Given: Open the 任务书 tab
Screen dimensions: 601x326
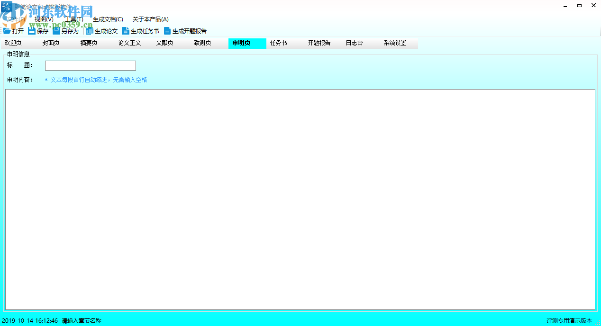Looking at the screenshot, I should pyautogui.click(x=285, y=43).
